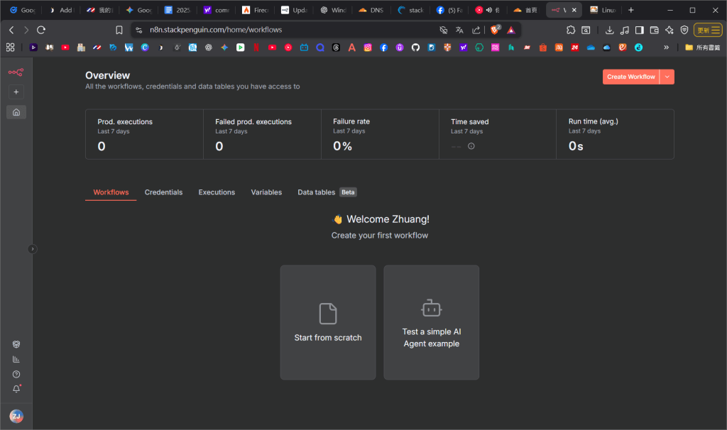
Task: Click the plus icon in the left sidebar
Action: (16, 92)
